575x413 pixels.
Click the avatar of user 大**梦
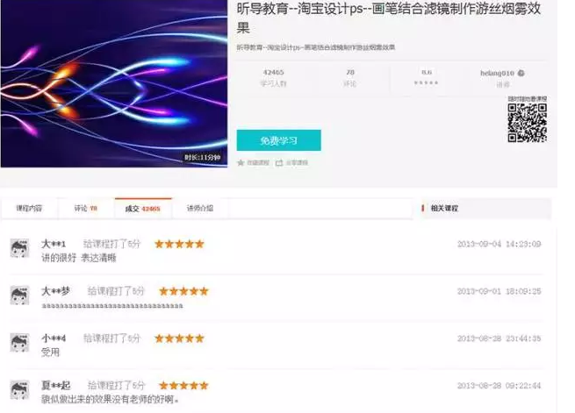pyautogui.click(x=19, y=296)
